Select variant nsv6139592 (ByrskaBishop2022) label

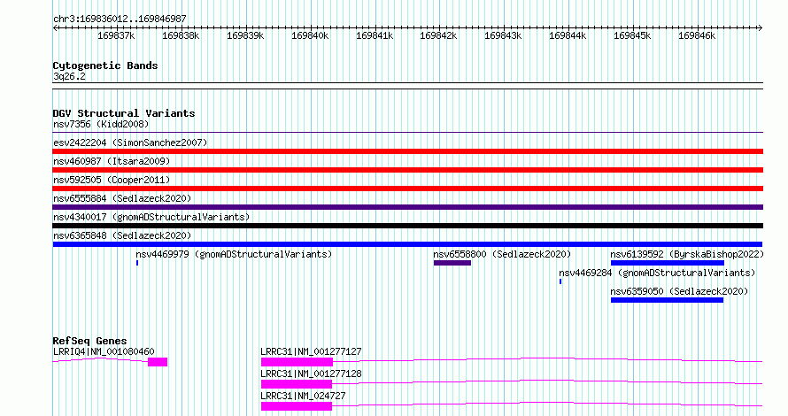point(687,254)
